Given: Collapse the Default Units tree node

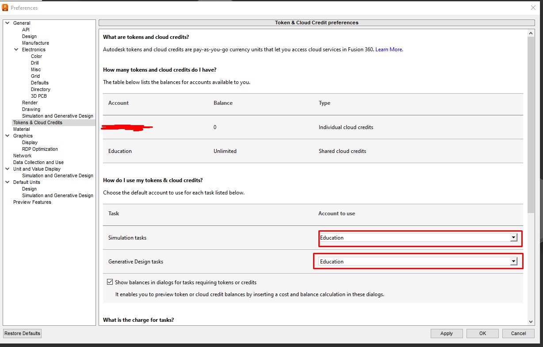Looking at the screenshot, I should (7, 182).
